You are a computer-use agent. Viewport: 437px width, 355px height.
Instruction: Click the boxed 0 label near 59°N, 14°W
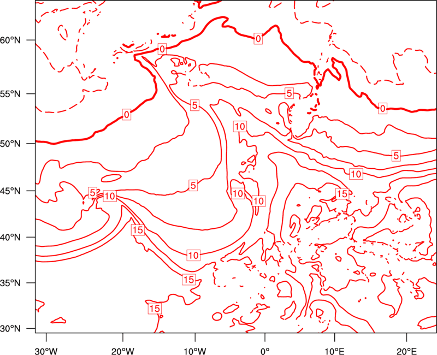[162, 49]
